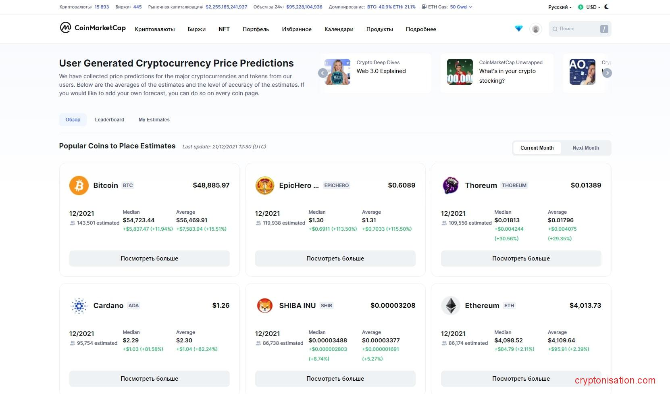Open the Русский language dropdown

pyautogui.click(x=560, y=7)
